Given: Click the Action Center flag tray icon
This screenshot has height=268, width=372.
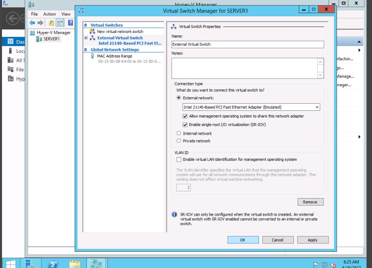Looking at the screenshot, I should [x=316, y=264].
